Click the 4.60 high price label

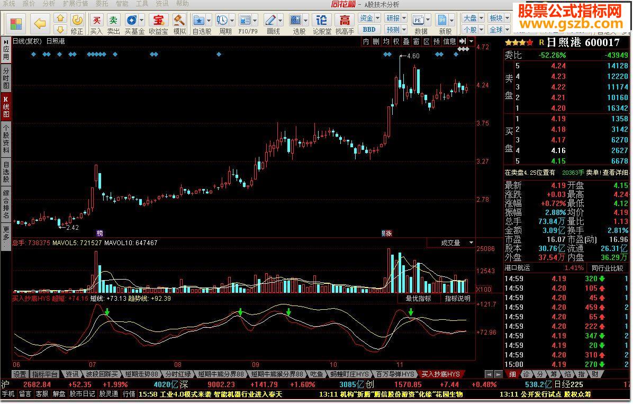[413, 56]
